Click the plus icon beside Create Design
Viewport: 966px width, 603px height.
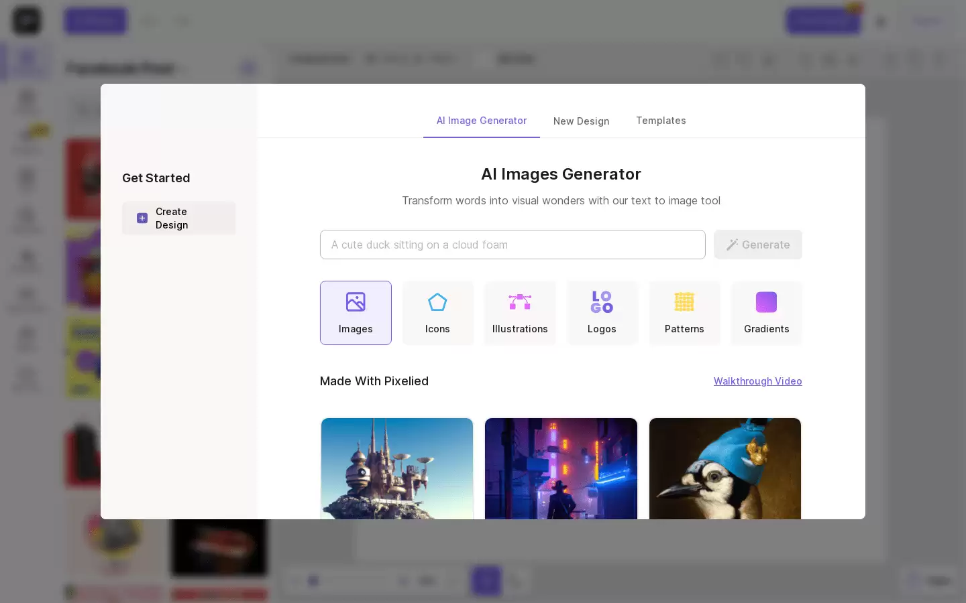point(142,218)
